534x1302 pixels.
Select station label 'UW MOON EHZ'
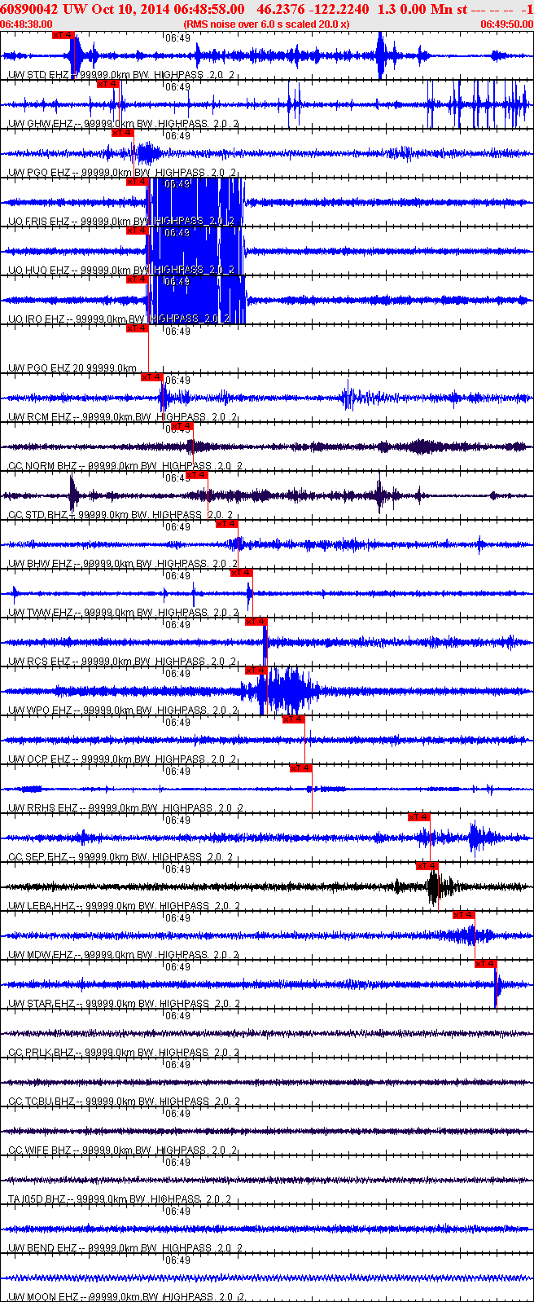(44, 1297)
